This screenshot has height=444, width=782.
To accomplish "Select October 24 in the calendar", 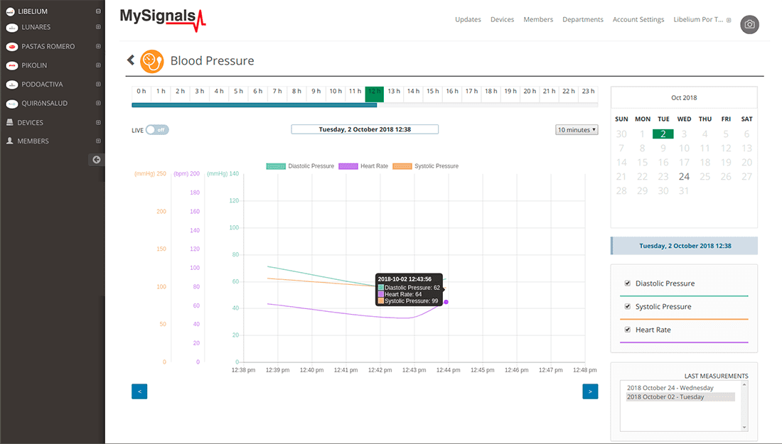I will [684, 176].
